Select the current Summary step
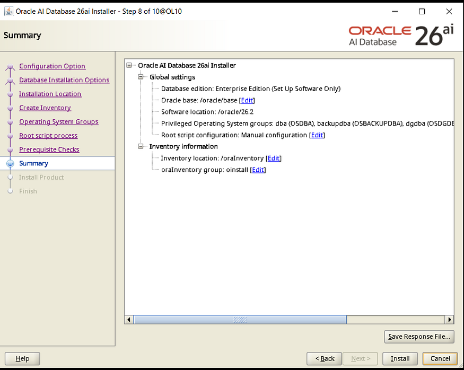The width and height of the screenshot is (464, 370). point(57,163)
